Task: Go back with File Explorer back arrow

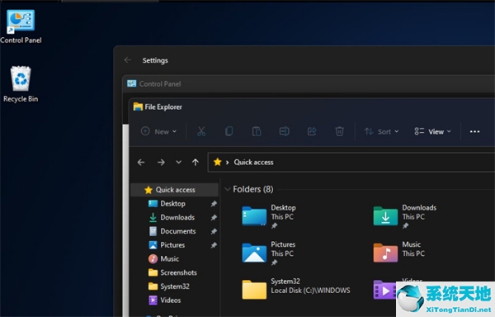Action: [141, 163]
